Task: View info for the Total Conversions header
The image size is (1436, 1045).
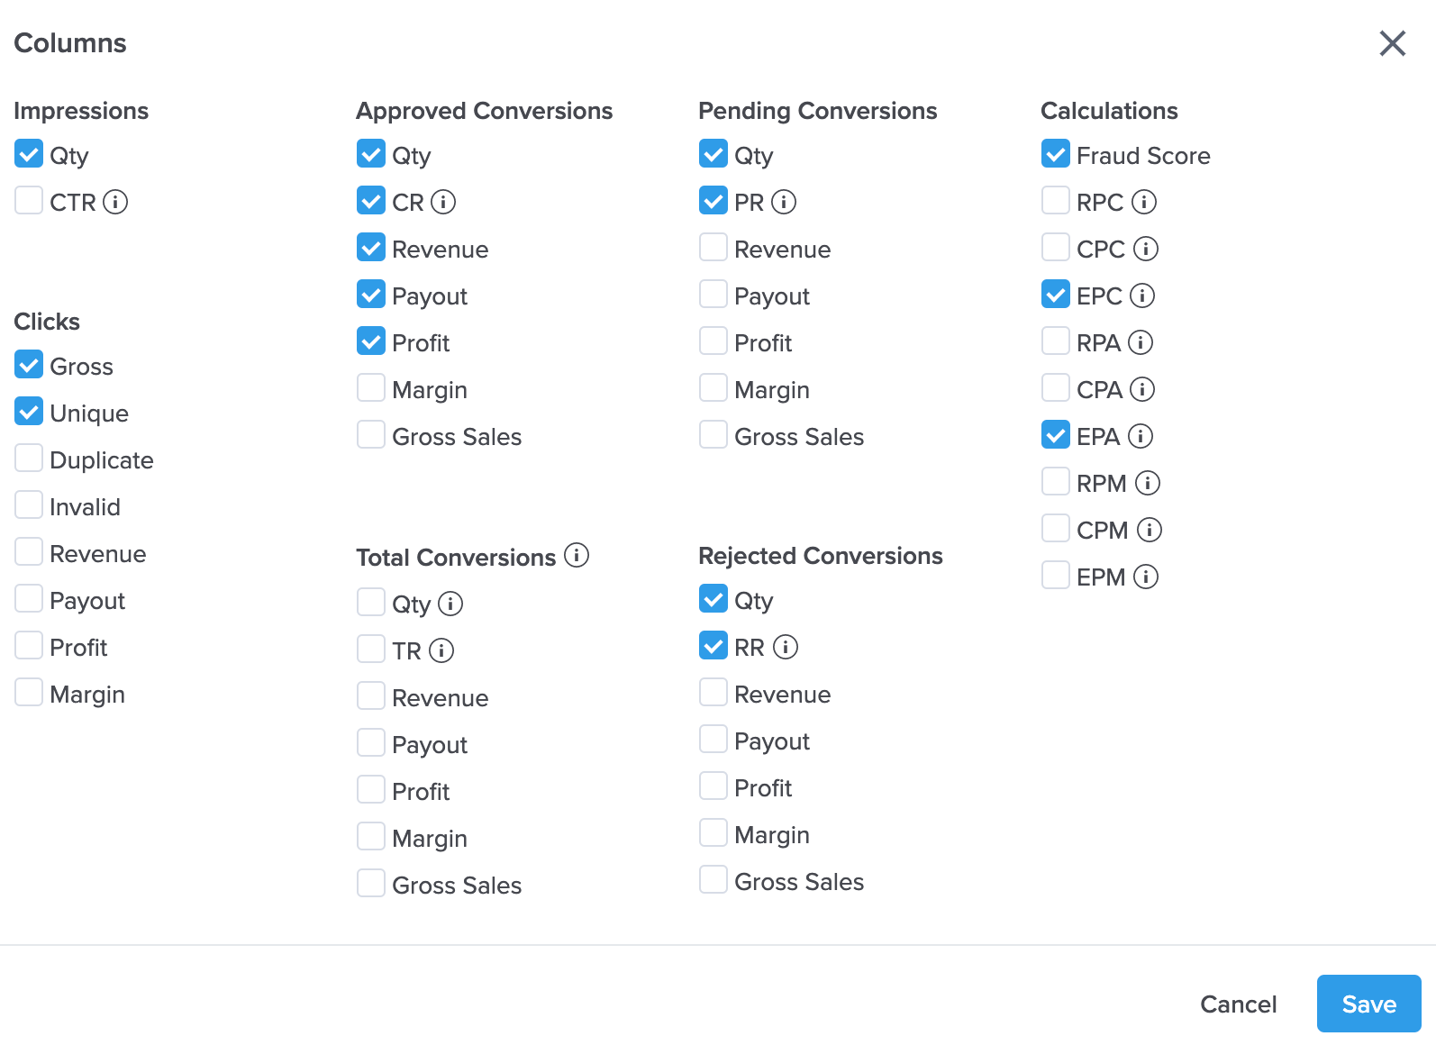Action: coord(577,556)
